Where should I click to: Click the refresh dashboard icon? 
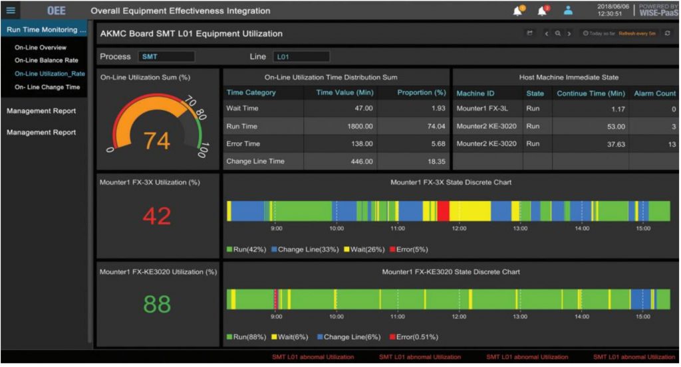668,34
